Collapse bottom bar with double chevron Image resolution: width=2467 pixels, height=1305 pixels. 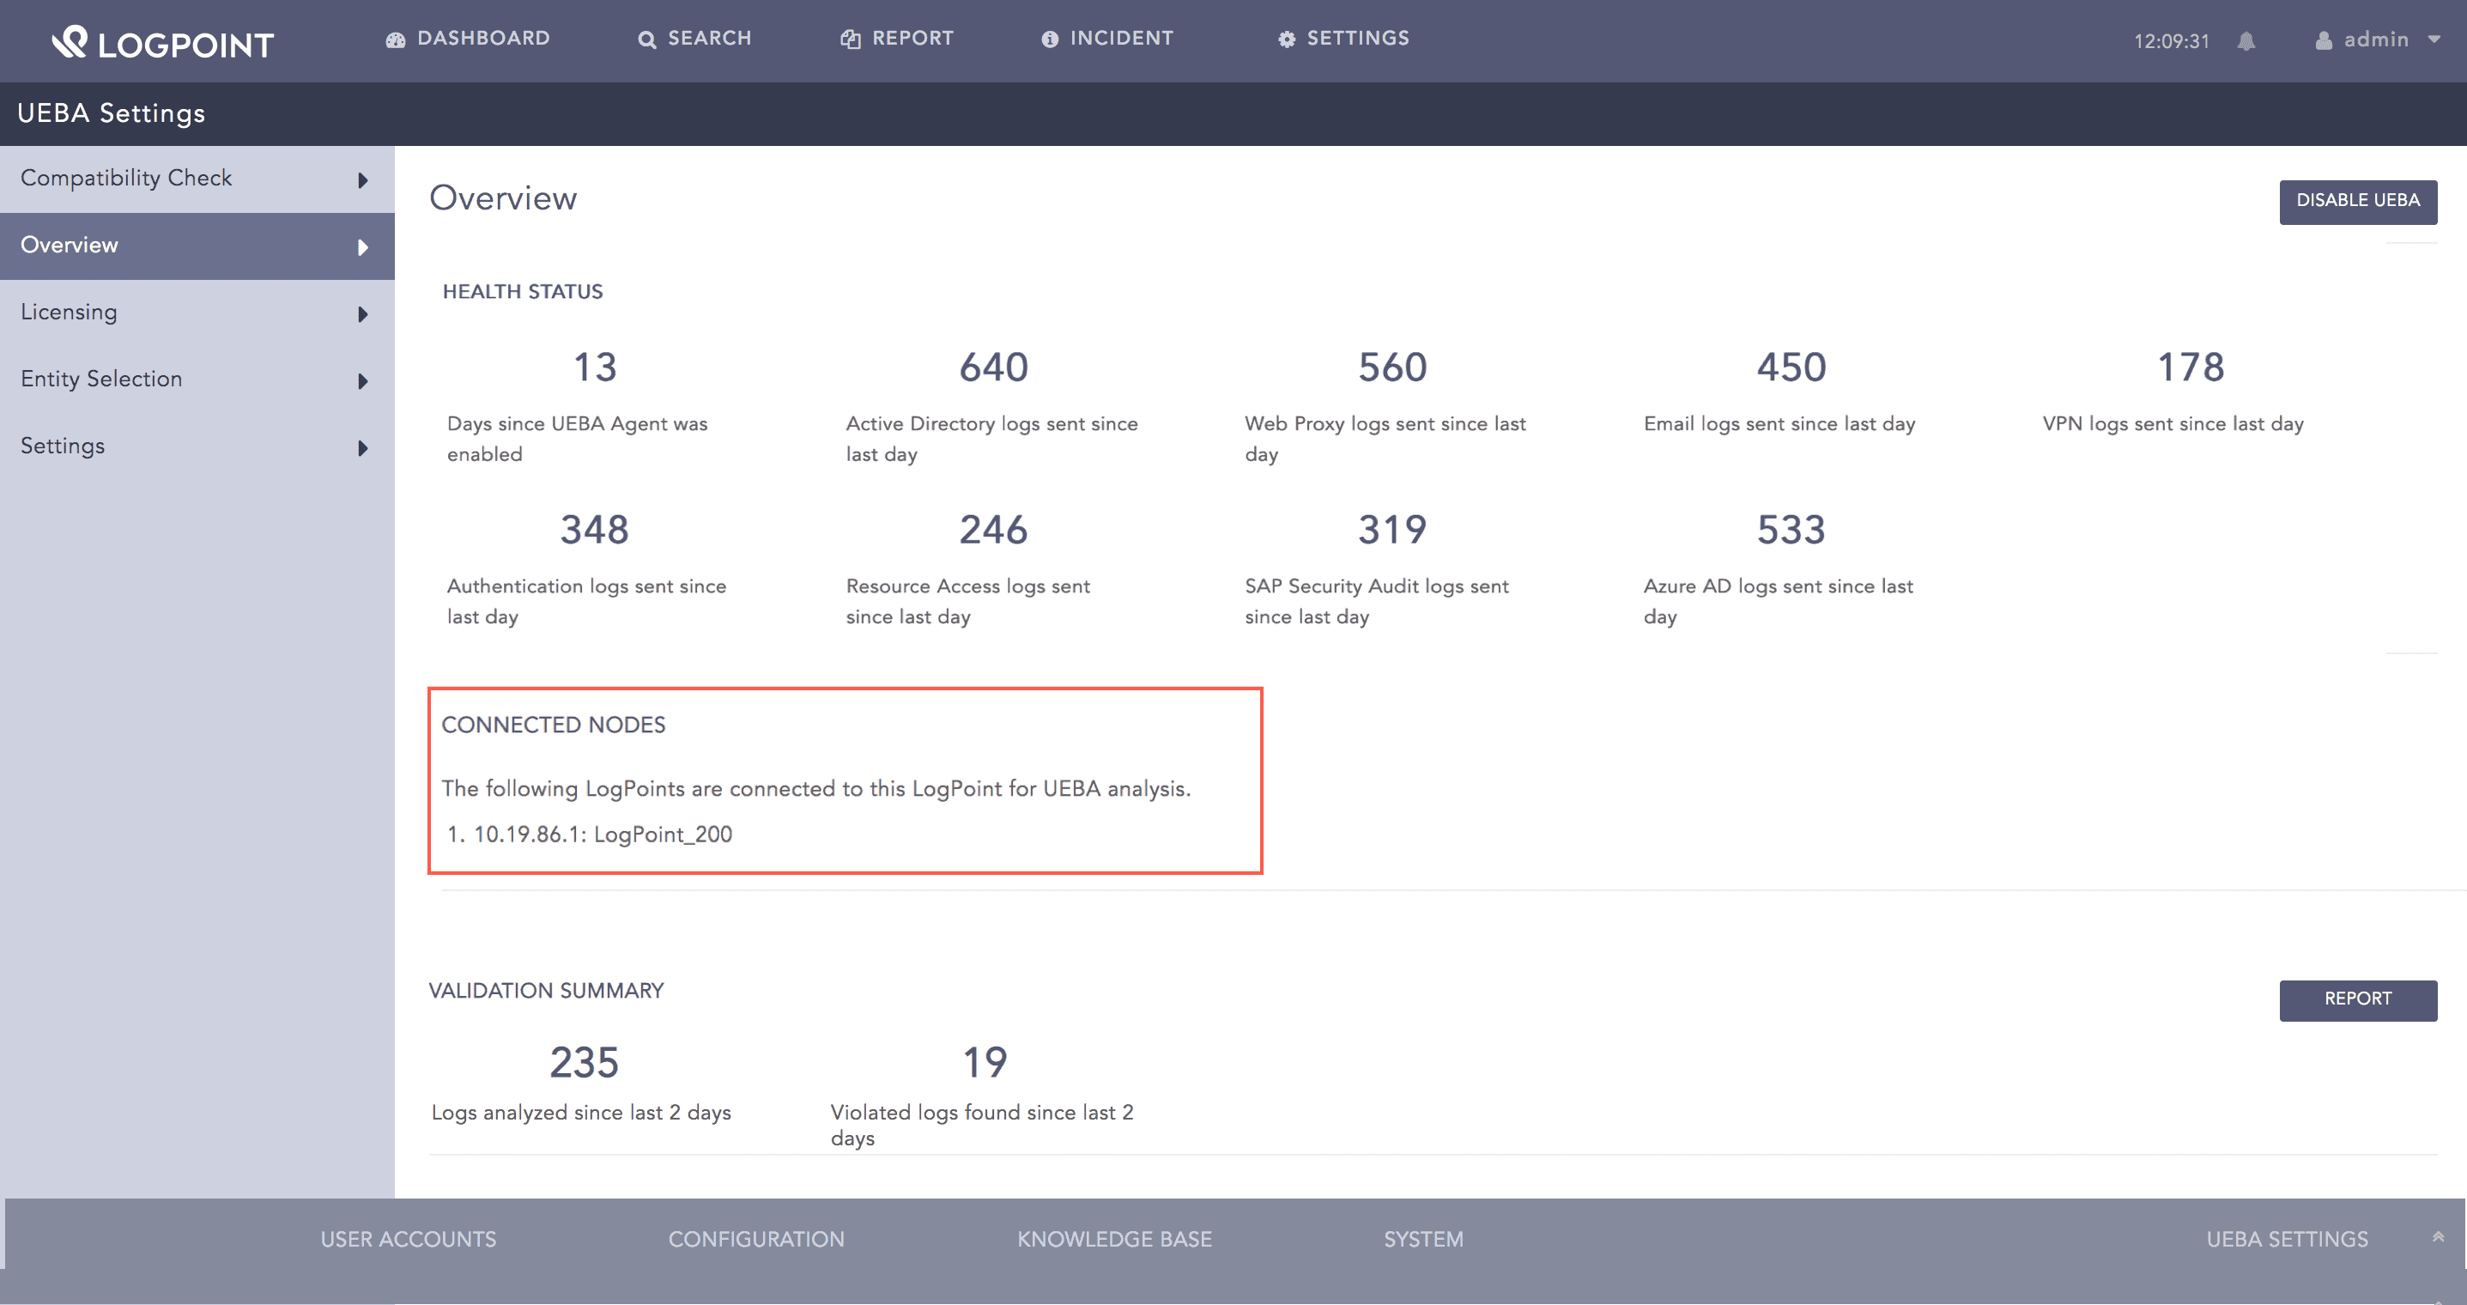click(x=2437, y=1237)
